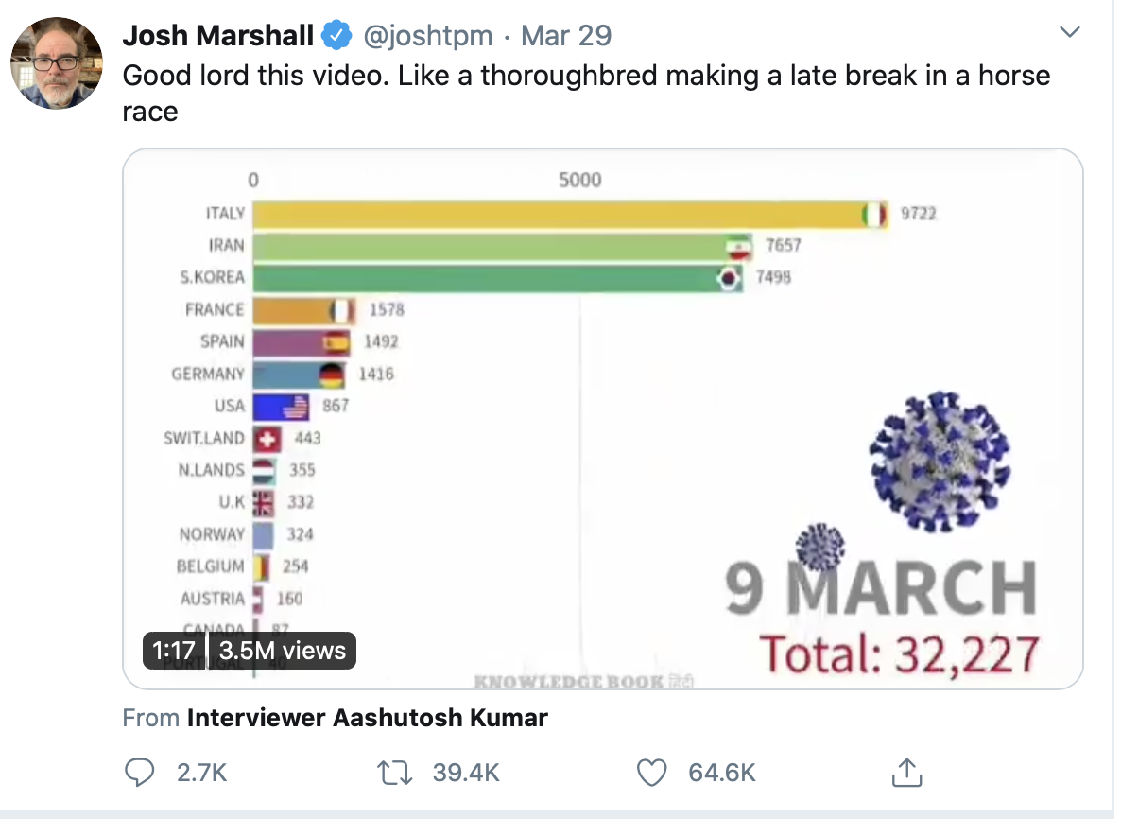Image resolution: width=1121 pixels, height=819 pixels.
Task: Click the 3.5M views label
Action: click(x=283, y=651)
